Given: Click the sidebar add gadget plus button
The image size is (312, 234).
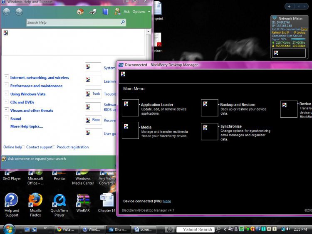Looking at the screenshot, I should point(289,6).
